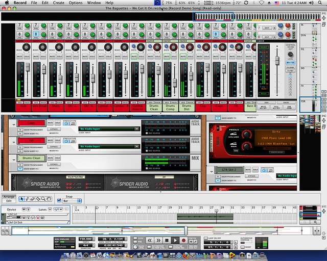
Task: Zoom out the song overview navigator
Action: [3, 231]
